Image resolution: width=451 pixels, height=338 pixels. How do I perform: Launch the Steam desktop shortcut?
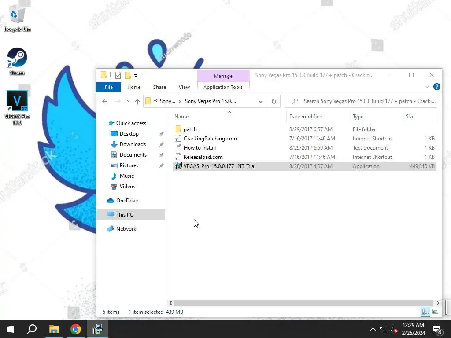pyautogui.click(x=17, y=61)
